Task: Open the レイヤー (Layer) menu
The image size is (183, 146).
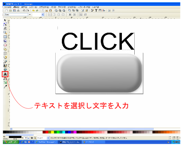Action: pyautogui.click(x=33, y=7)
